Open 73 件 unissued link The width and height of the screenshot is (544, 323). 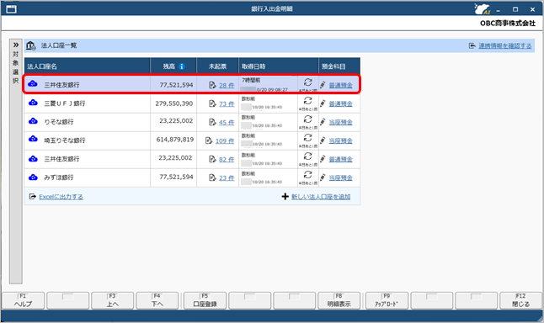[x=227, y=103]
